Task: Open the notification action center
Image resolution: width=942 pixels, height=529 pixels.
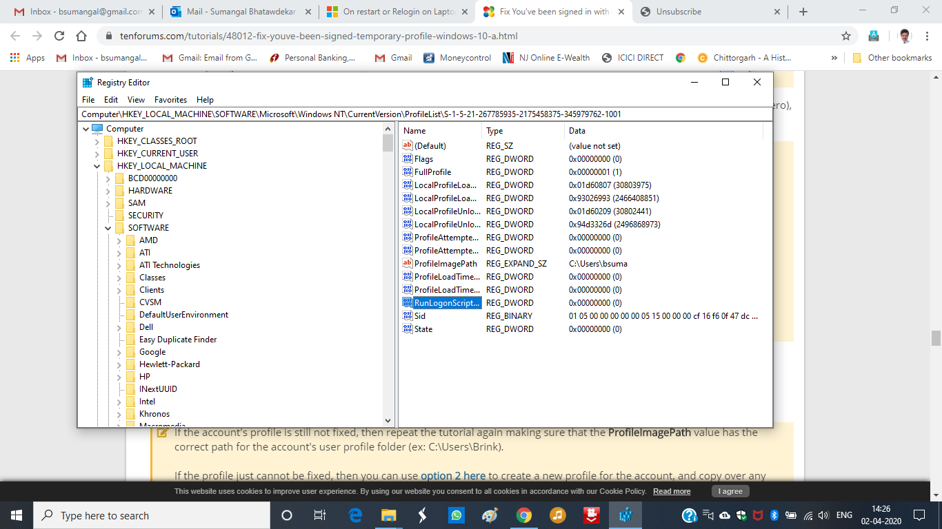Action: pos(919,515)
